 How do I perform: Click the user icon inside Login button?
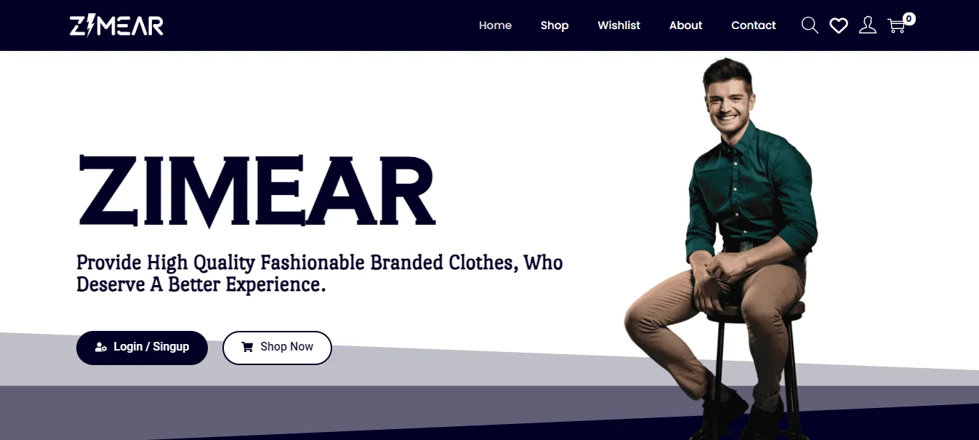point(101,348)
